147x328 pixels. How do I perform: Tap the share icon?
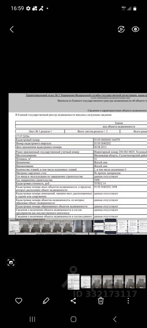click(x=73, y=301)
